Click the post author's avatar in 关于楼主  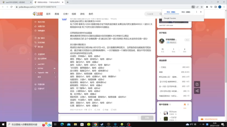click(161, 41)
